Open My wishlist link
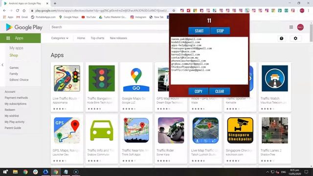The width and height of the screenshot is (313, 176). tap(12, 116)
